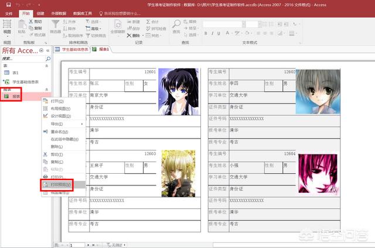Click 保存 save record in the ribbon
The image size is (375, 248).
click(134, 29)
